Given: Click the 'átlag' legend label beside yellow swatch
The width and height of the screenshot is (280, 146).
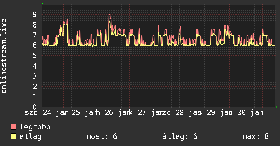Looking at the screenshot, I should pyautogui.click(x=31, y=136).
